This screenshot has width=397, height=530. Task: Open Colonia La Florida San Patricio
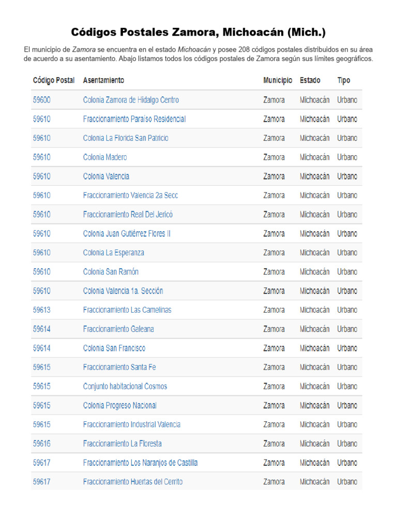tap(126, 138)
